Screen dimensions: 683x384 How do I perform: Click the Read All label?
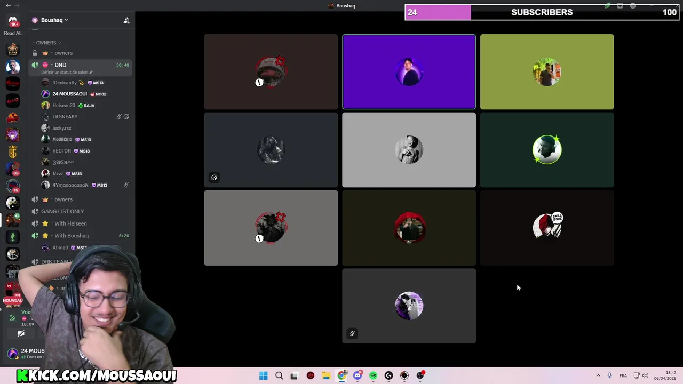point(13,33)
